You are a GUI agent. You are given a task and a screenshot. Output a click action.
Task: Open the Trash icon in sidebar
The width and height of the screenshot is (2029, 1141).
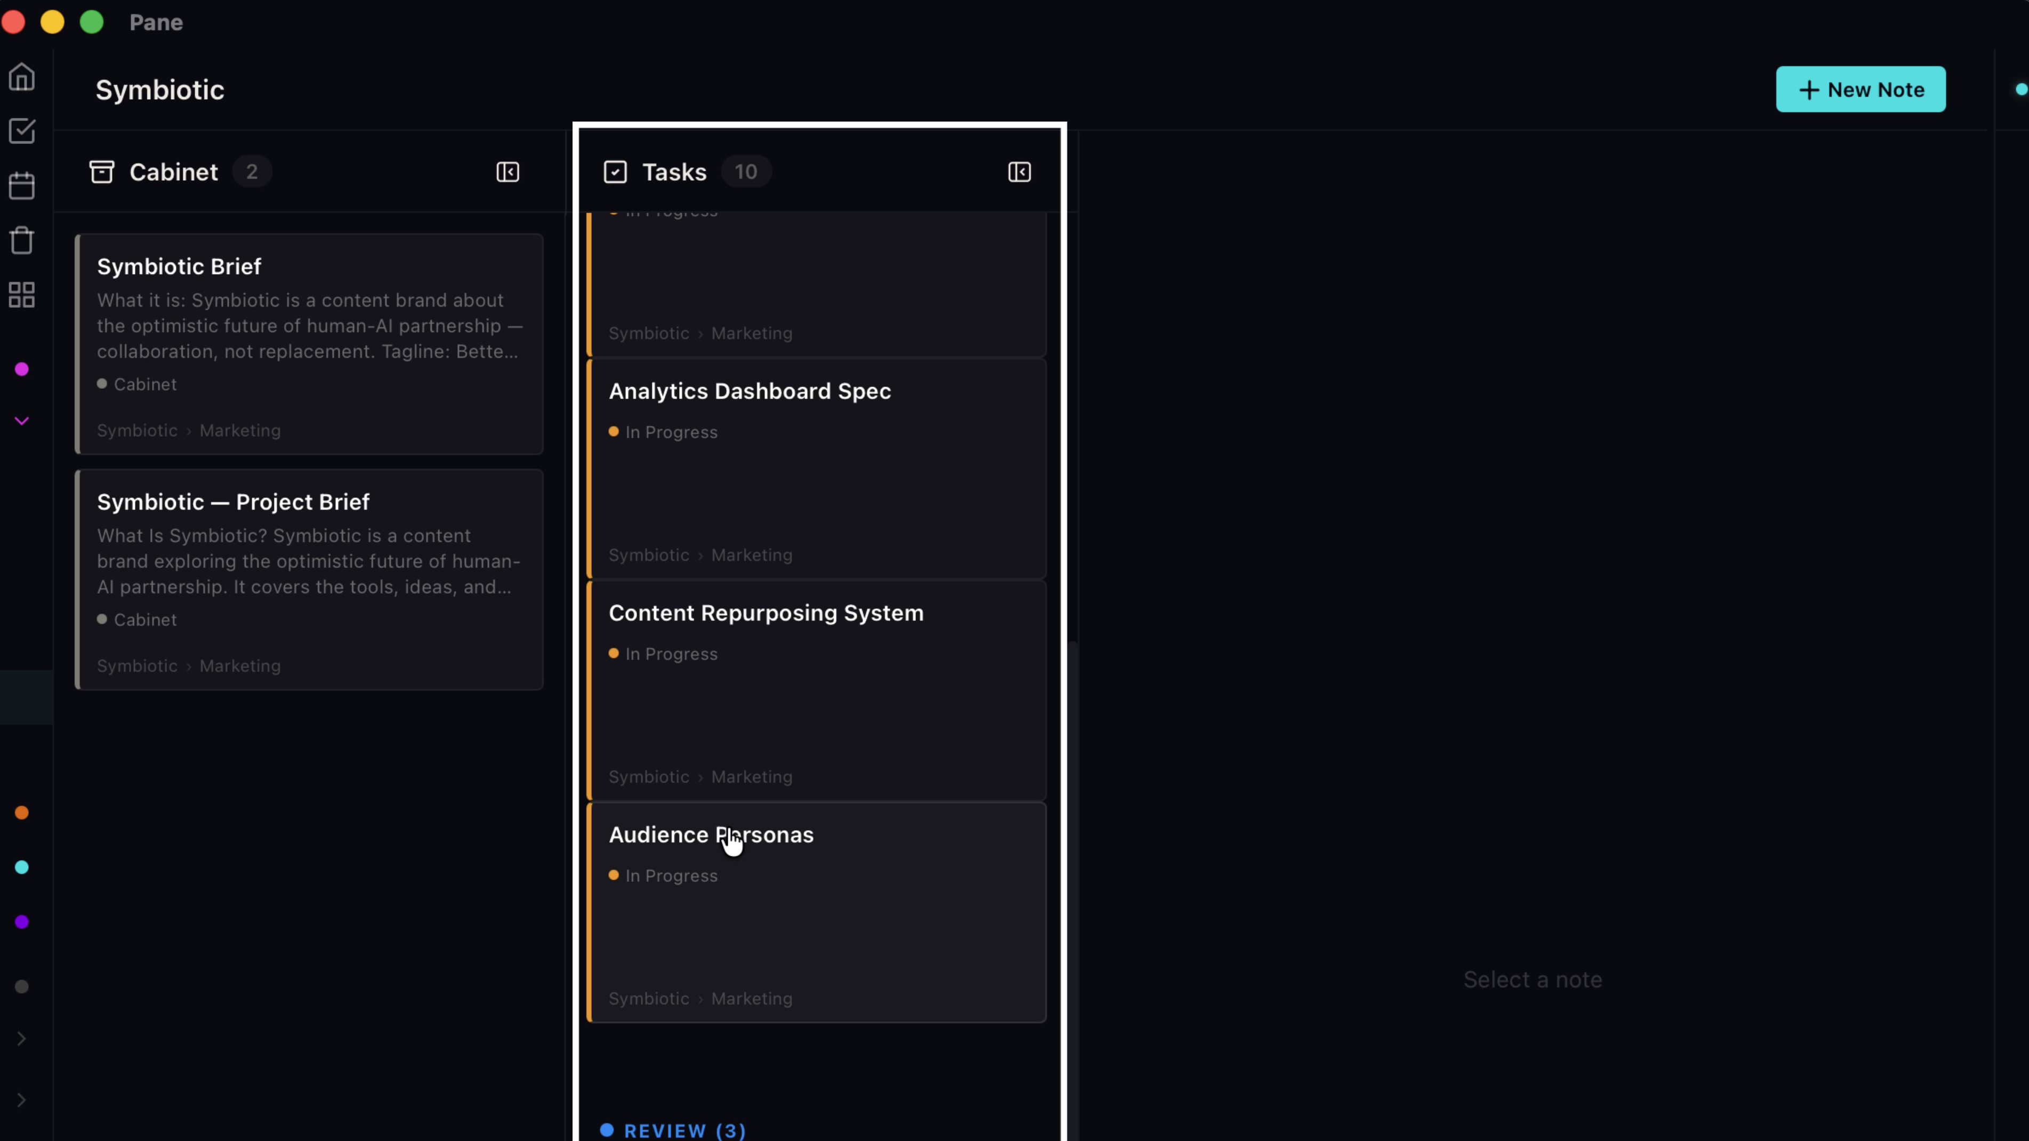pyautogui.click(x=21, y=240)
